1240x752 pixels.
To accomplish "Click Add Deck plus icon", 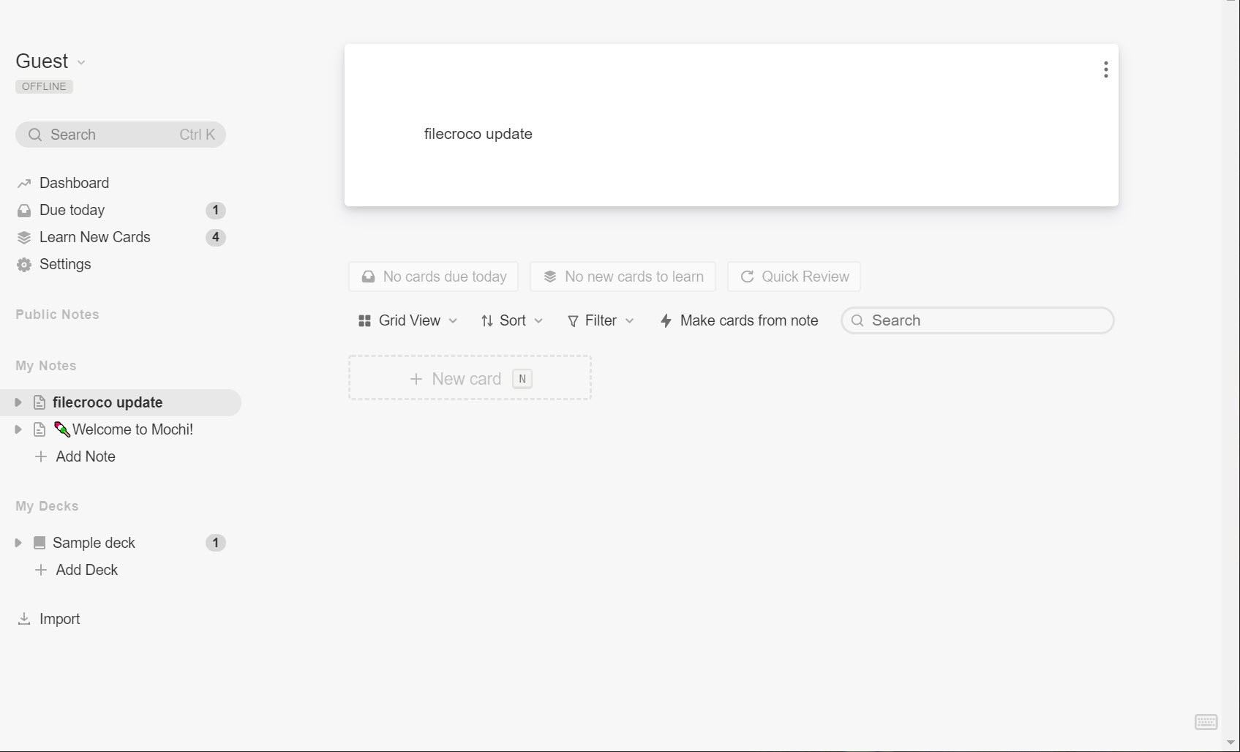I will tap(41, 570).
